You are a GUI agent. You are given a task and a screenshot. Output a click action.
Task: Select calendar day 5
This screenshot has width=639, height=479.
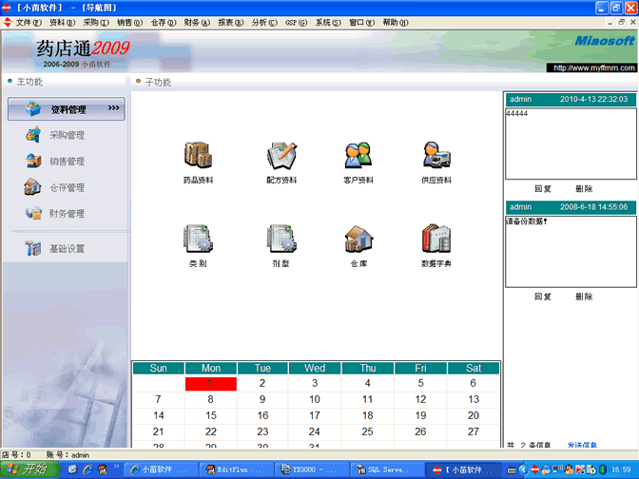420,383
